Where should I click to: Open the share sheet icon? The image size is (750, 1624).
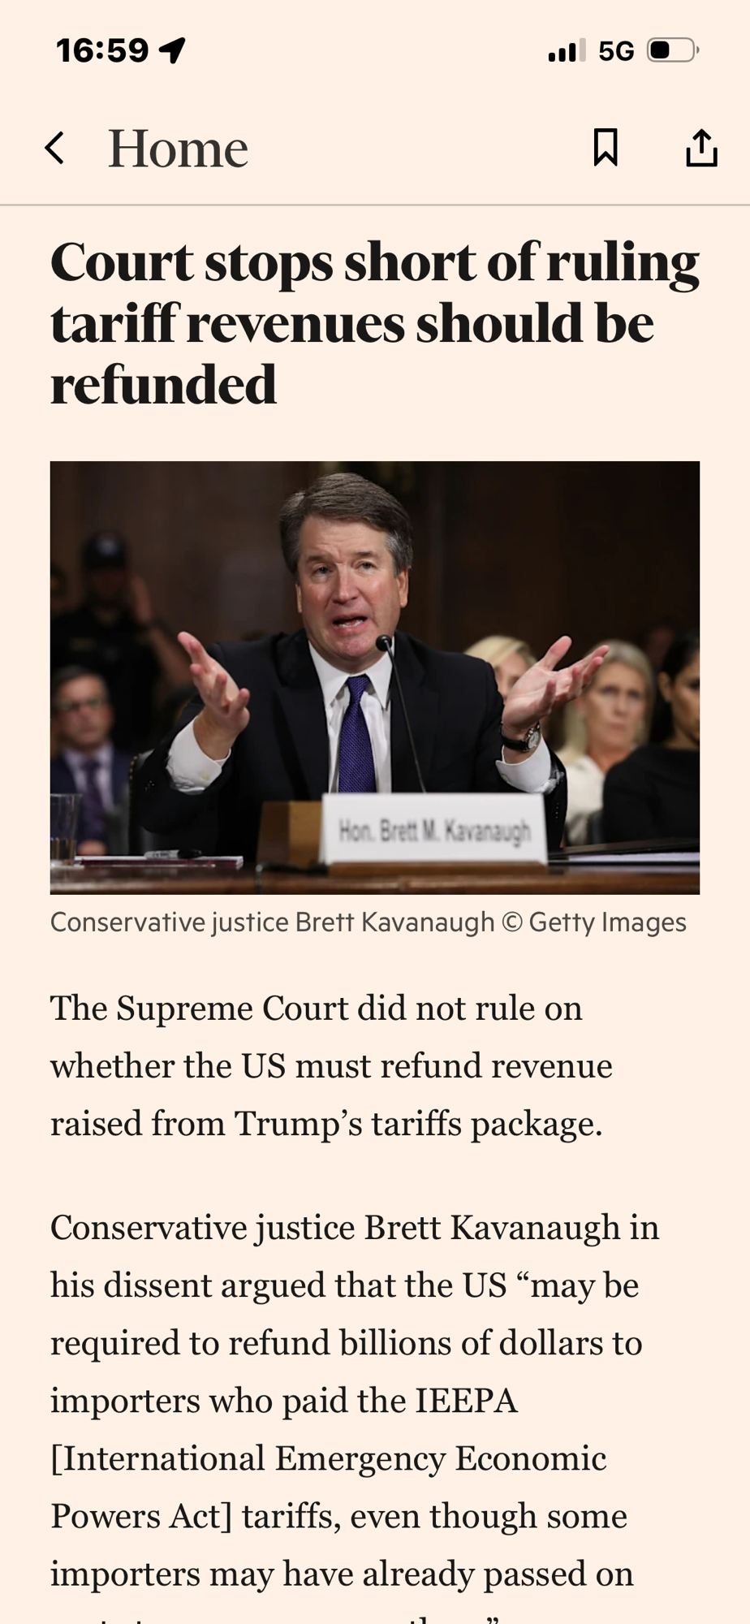pyautogui.click(x=701, y=148)
